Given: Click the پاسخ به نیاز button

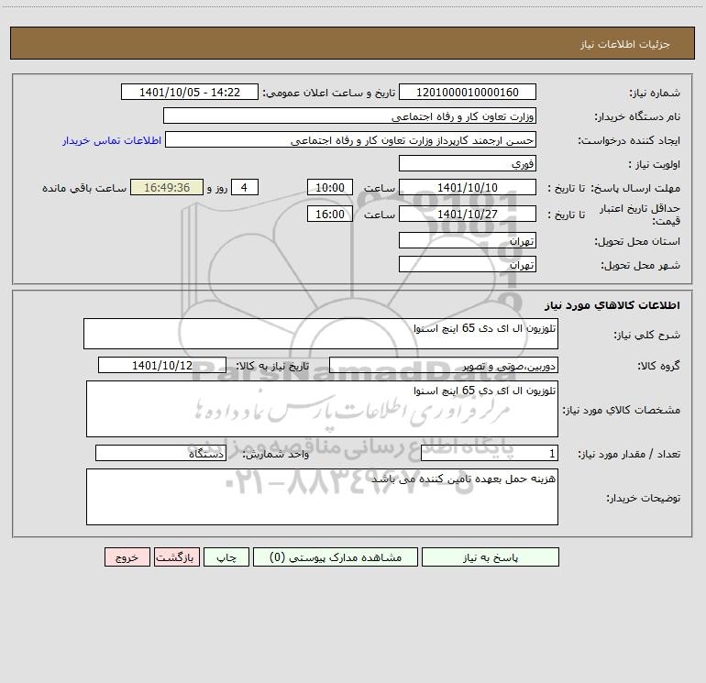Looking at the screenshot, I should (x=490, y=556).
